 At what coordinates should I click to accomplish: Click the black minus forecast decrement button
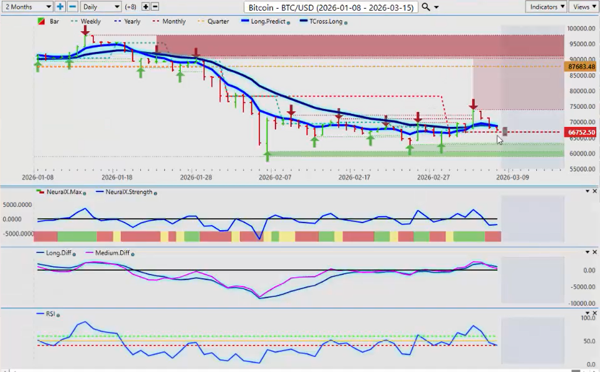[155, 6]
